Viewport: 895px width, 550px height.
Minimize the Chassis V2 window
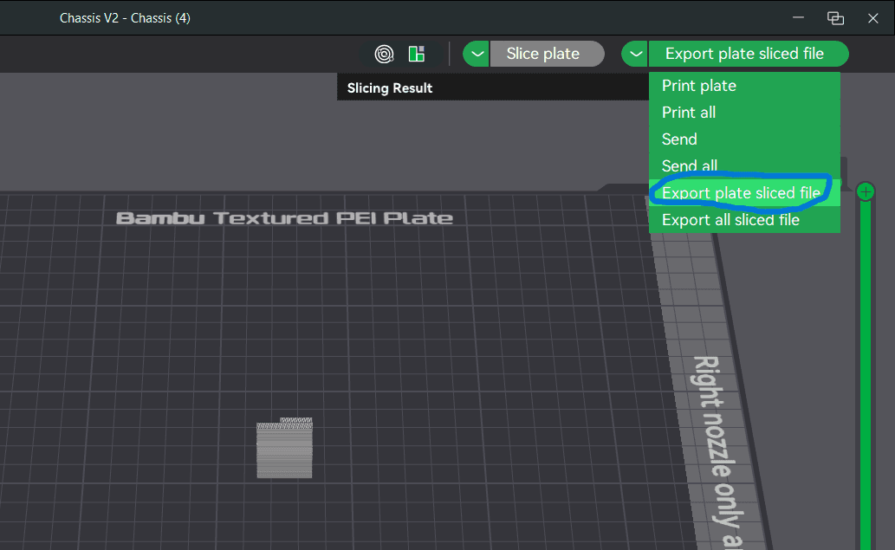click(796, 18)
